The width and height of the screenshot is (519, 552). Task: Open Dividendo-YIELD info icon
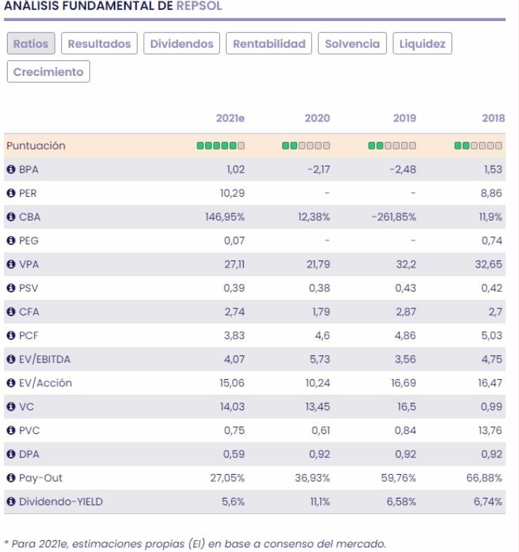pyautogui.click(x=11, y=502)
